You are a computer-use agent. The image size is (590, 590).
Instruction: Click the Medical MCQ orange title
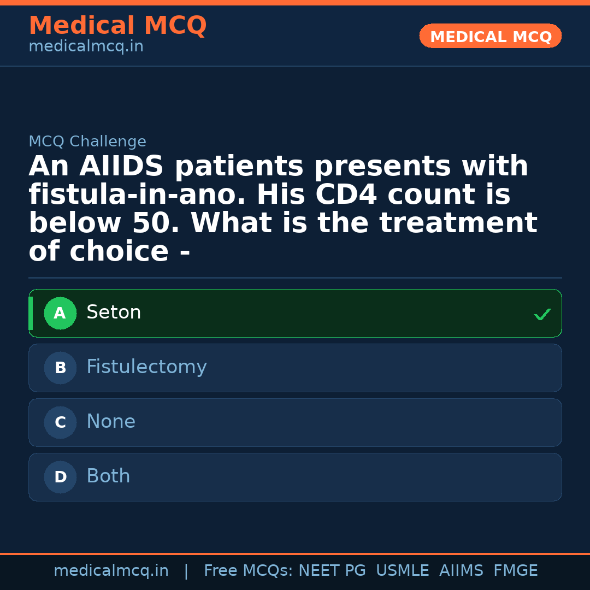(117, 26)
